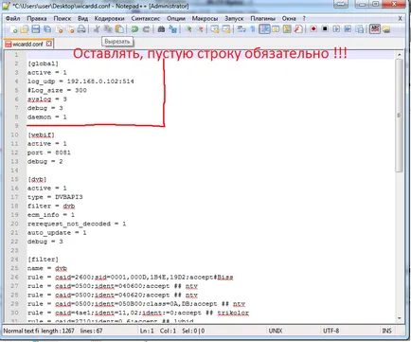Click the UTF-8 encoding status field

point(331,331)
